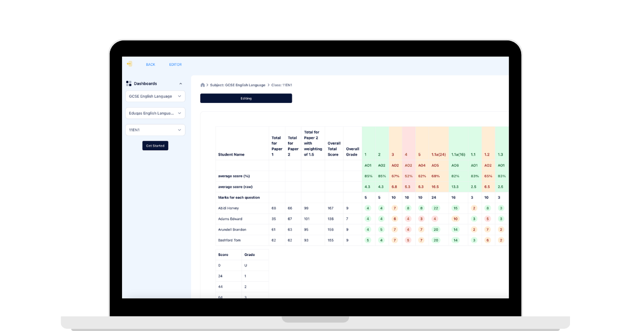This screenshot has width=631, height=331.
Task: Click the Grade header in the grade table
Action: 250,254
